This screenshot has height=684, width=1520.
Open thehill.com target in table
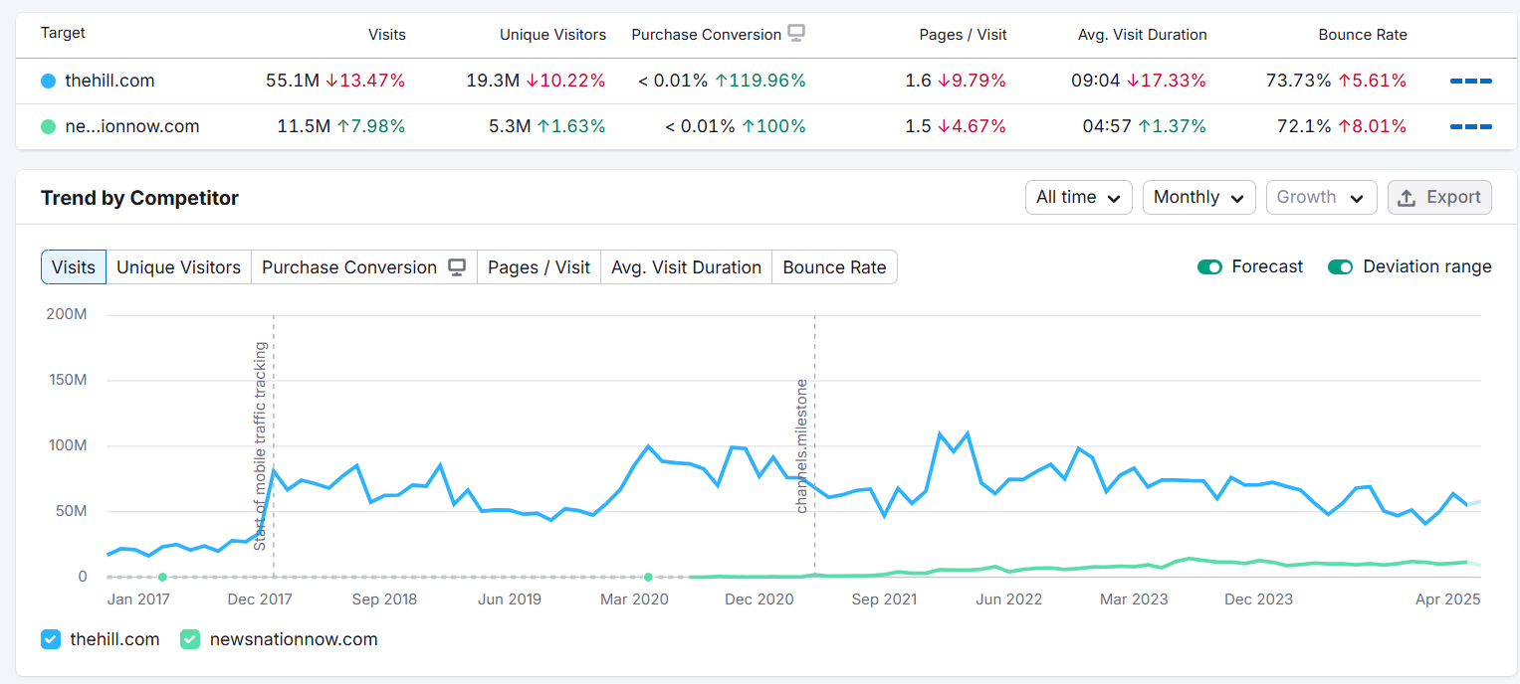point(109,81)
